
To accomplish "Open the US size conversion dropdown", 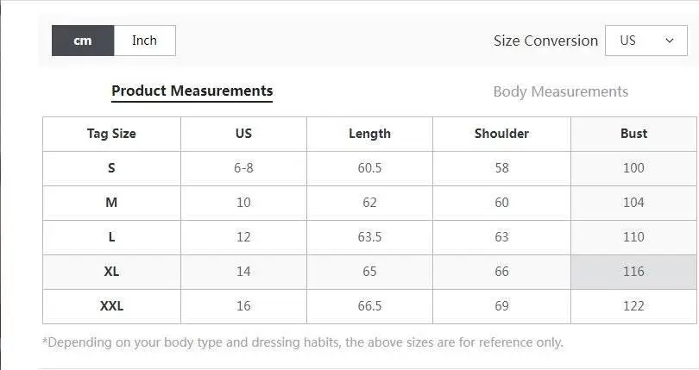I will [x=645, y=41].
